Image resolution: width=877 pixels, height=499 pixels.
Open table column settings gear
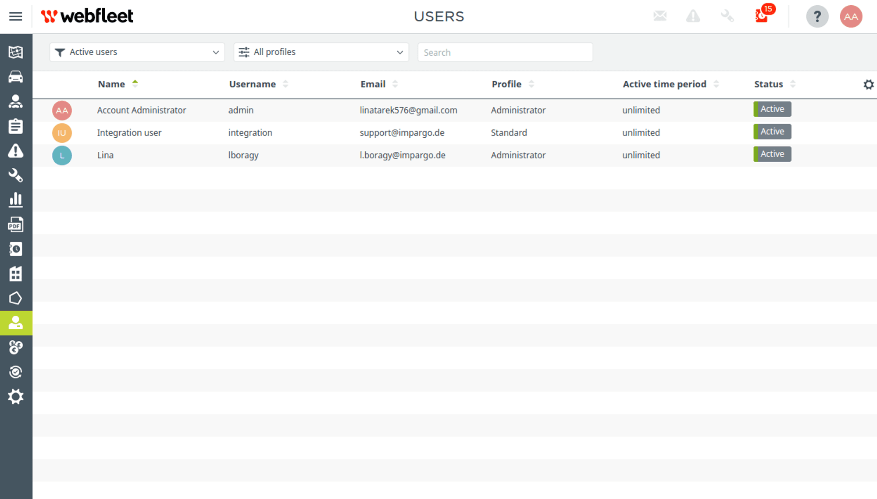pos(868,84)
